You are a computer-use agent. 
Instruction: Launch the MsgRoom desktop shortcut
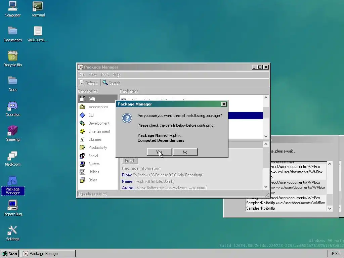click(12, 159)
